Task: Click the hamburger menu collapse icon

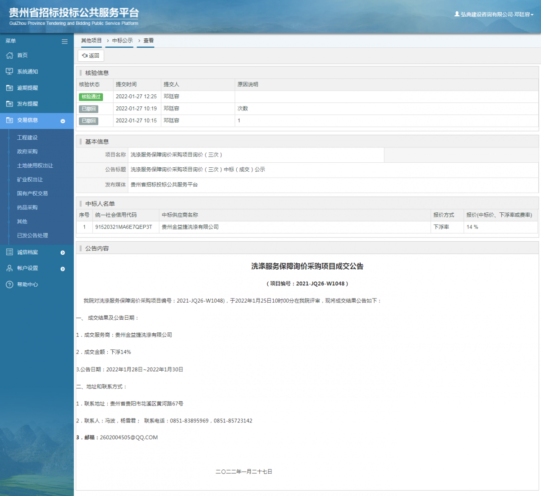Action: (64, 41)
